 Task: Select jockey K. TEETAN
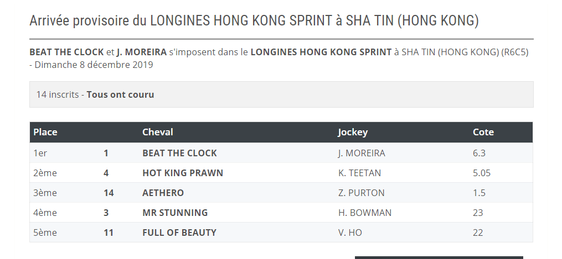359,173
